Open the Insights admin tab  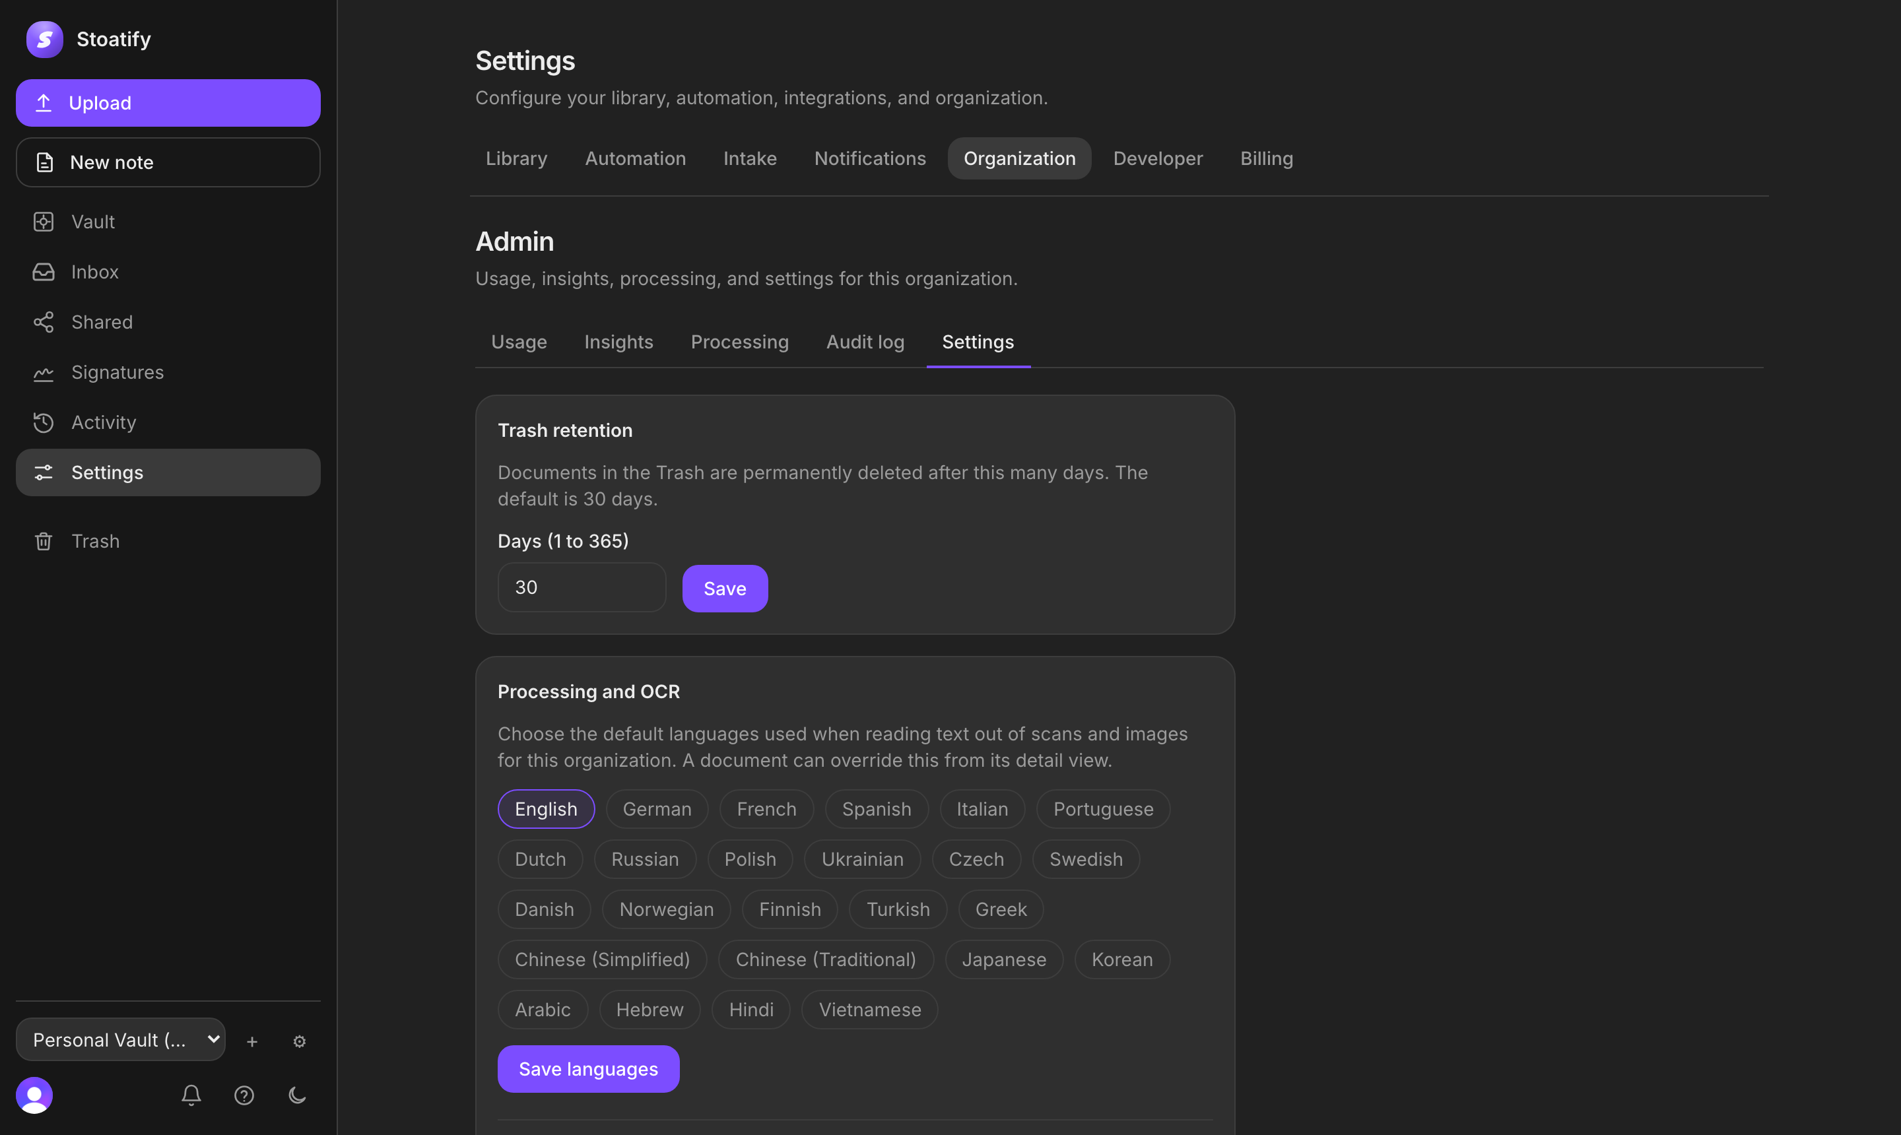tap(618, 342)
